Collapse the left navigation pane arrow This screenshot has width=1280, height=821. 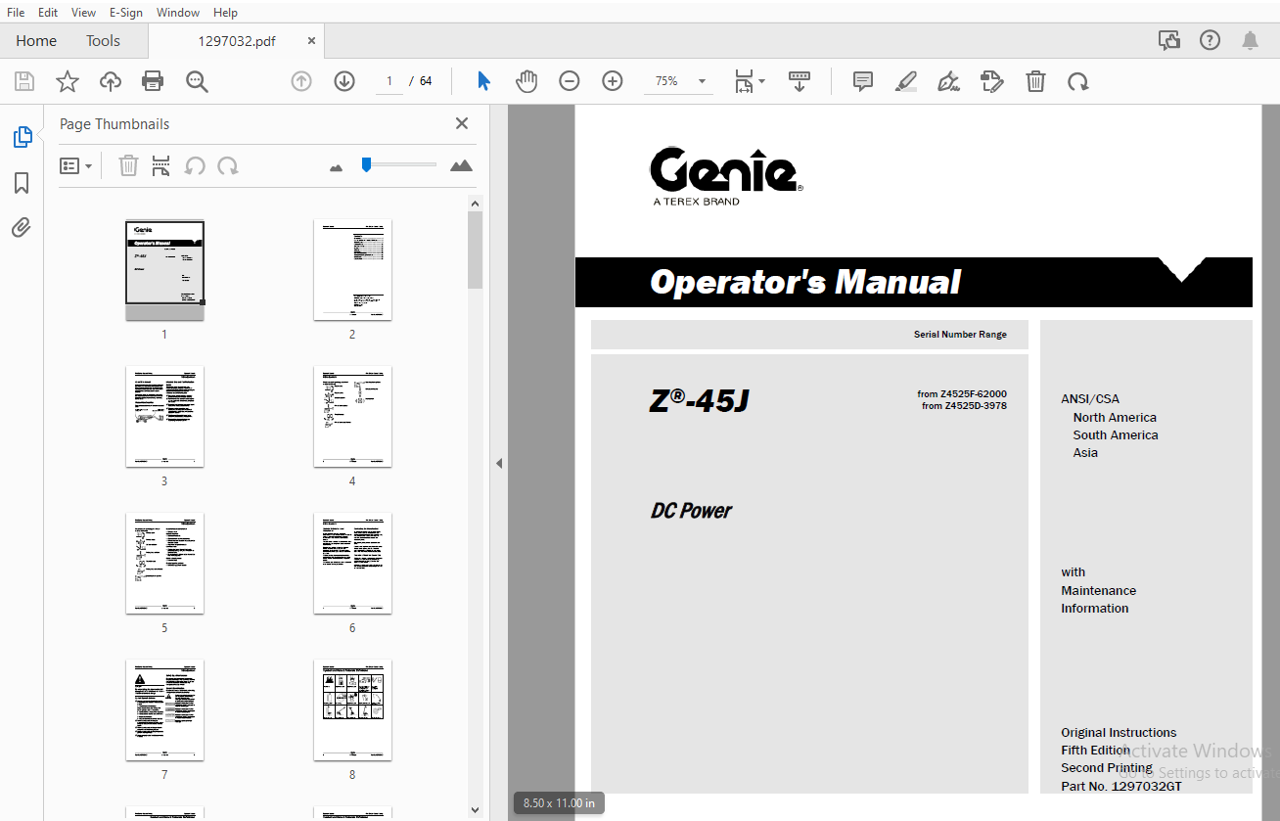(499, 463)
